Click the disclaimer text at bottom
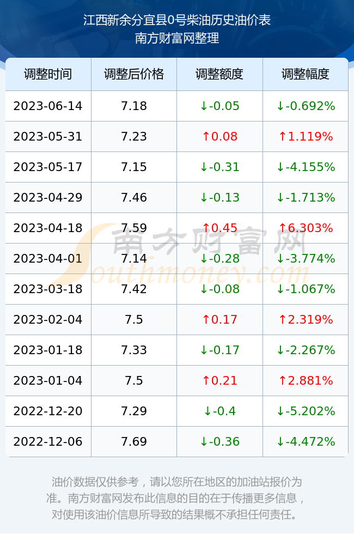Image resolution: width=354 pixels, height=534 pixels. pos(176,498)
